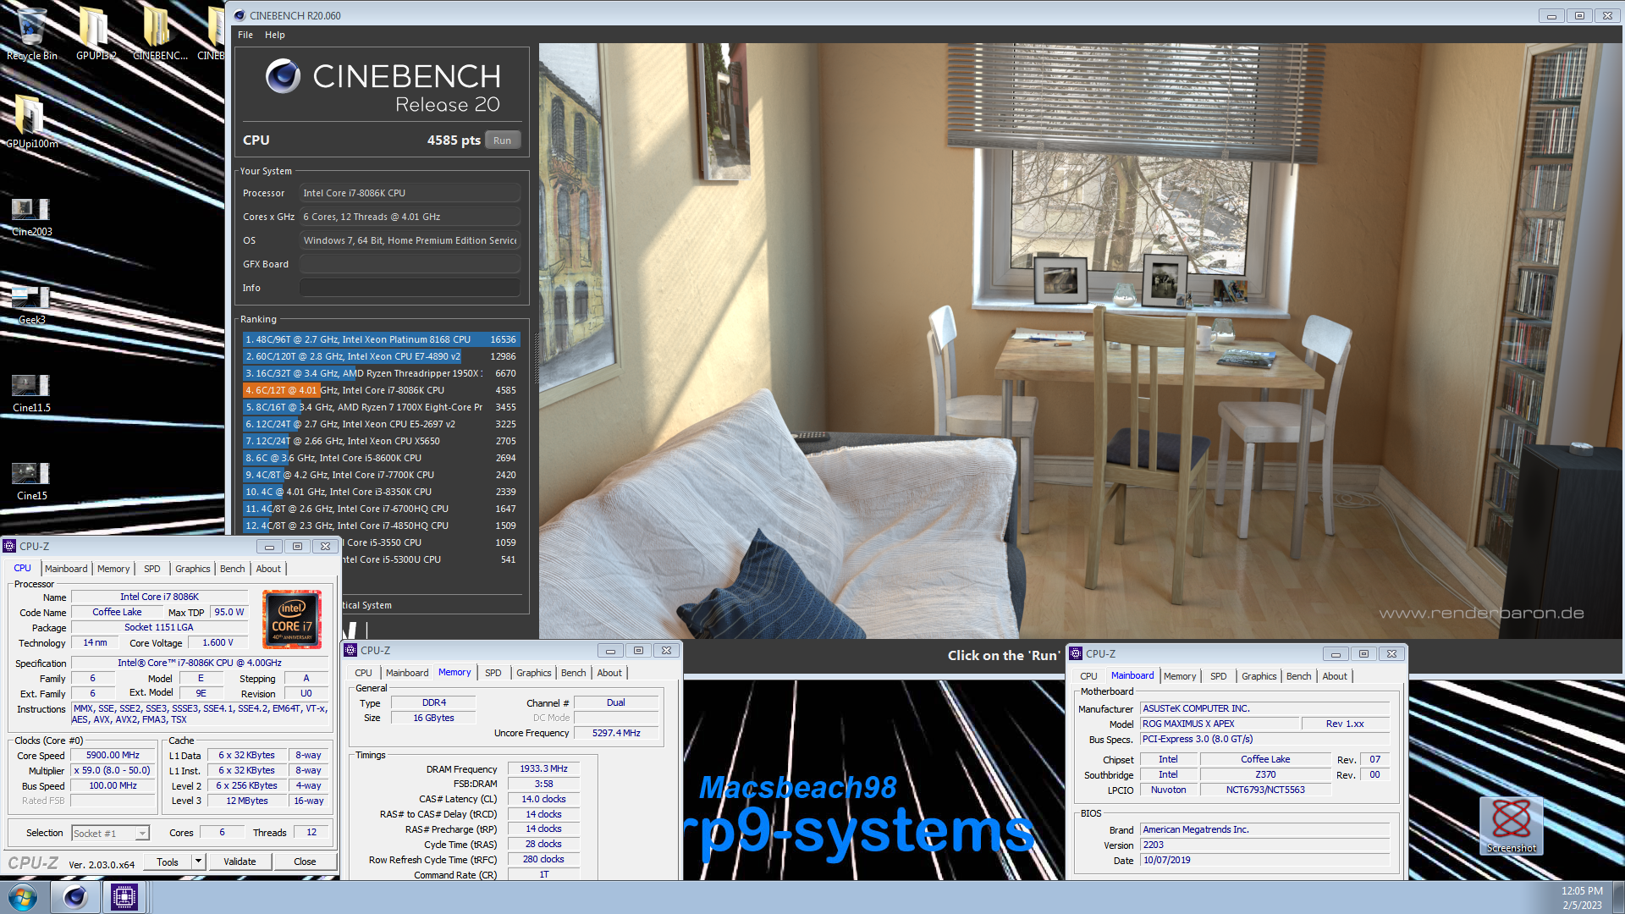Open About tab in CPU-Z CPU window

(x=268, y=569)
